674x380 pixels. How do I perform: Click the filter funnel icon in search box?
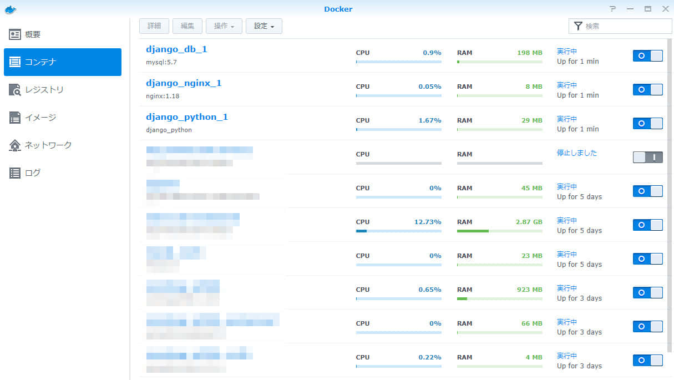tap(577, 26)
